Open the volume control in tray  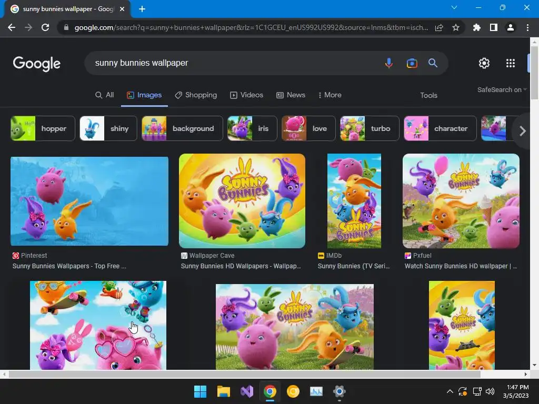(490, 391)
